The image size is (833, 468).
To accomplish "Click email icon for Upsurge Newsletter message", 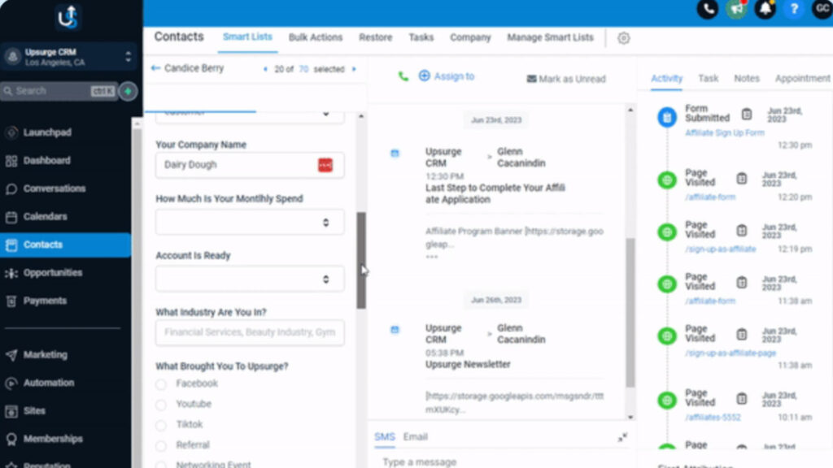I will coord(395,330).
